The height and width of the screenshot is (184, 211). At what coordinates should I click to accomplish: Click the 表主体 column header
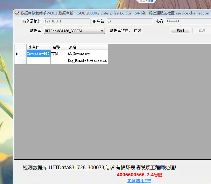(x=38, y=47)
